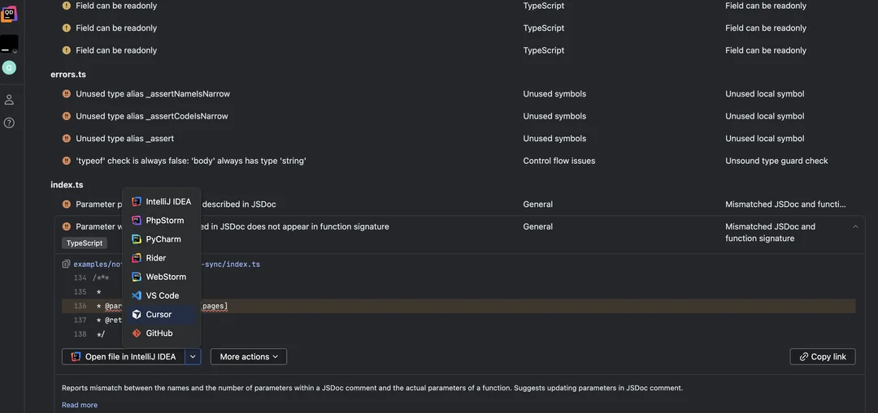This screenshot has width=878, height=413.
Task: Collapse the expanded JSDoc issue chevron
Action: tap(855, 226)
